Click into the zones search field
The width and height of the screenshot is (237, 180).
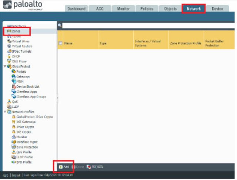(148, 26)
